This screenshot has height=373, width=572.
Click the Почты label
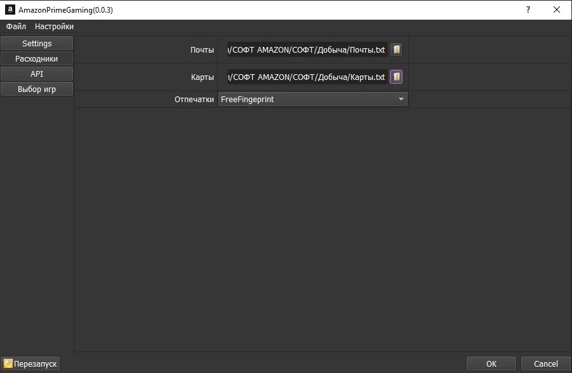202,50
